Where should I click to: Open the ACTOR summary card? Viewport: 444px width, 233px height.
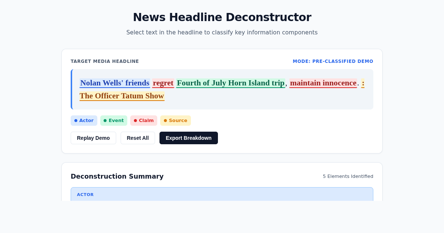[x=222, y=194]
